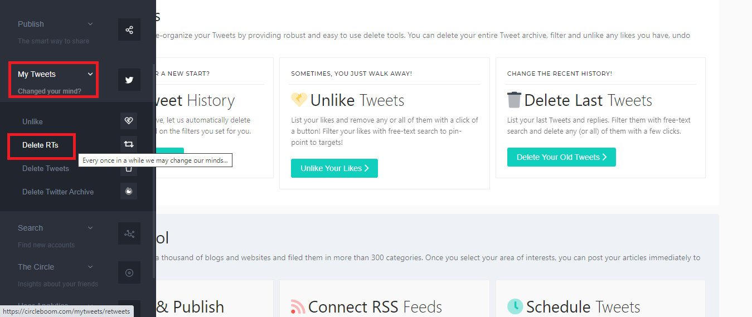Select Delete RTs in the sidebar
Viewport: 752px width, 317px height.
(40, 145)
